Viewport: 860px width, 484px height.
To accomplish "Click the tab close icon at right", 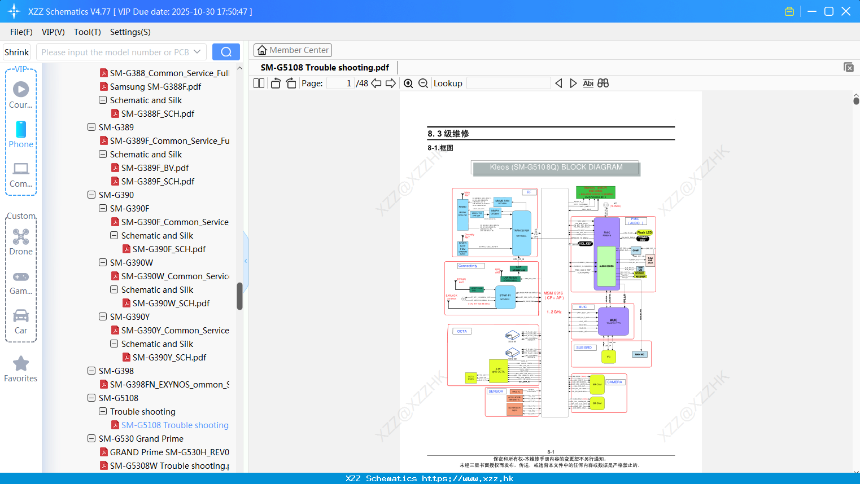I will tap(849, 67).
